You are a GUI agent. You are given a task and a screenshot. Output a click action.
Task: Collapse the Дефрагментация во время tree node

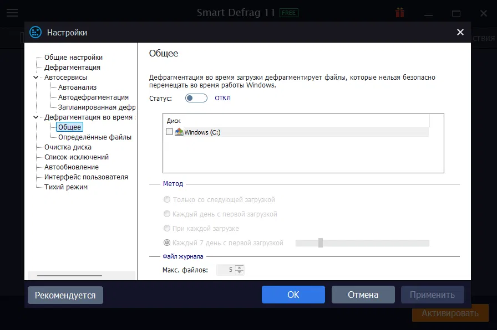(36, 117)
